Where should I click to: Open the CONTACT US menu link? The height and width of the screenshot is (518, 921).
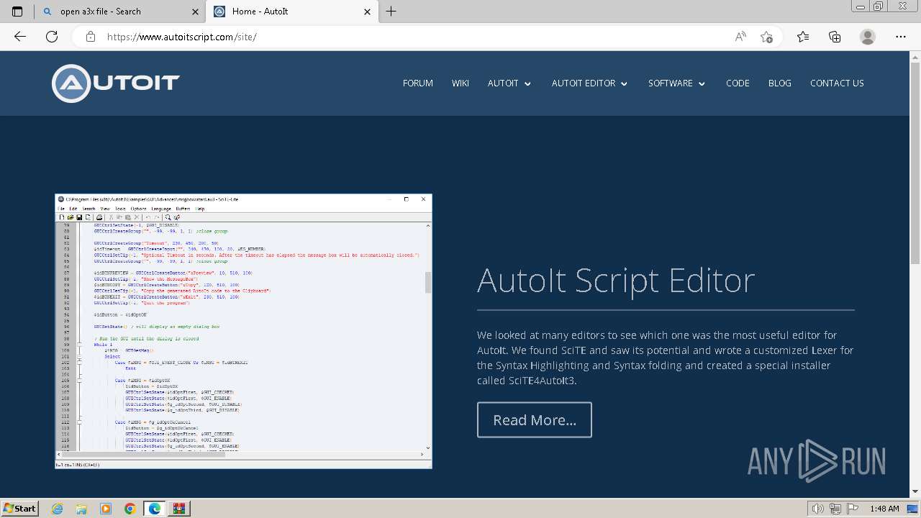pos(837,83)
